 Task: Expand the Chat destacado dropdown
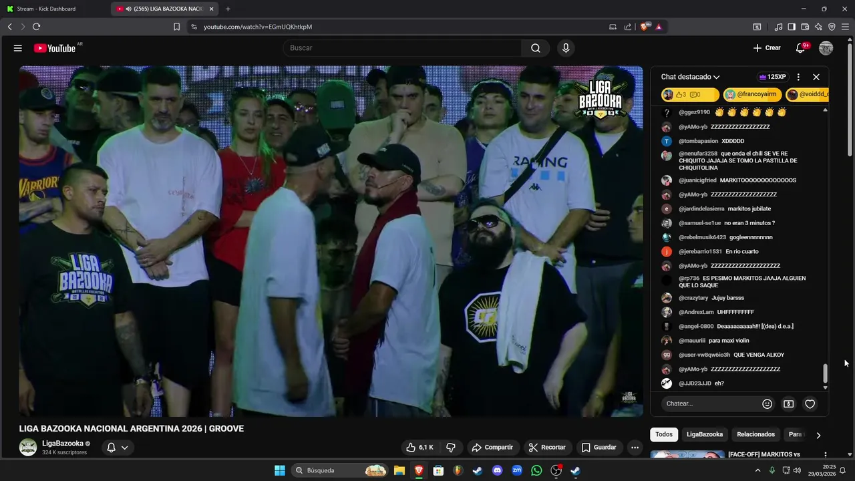(x=690, y=77)
